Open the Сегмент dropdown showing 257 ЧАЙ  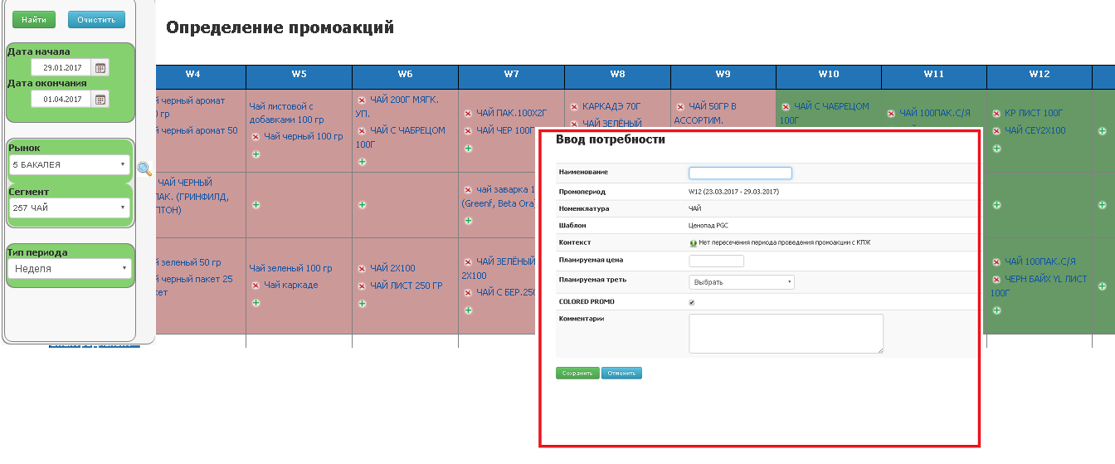coord(68,208)
